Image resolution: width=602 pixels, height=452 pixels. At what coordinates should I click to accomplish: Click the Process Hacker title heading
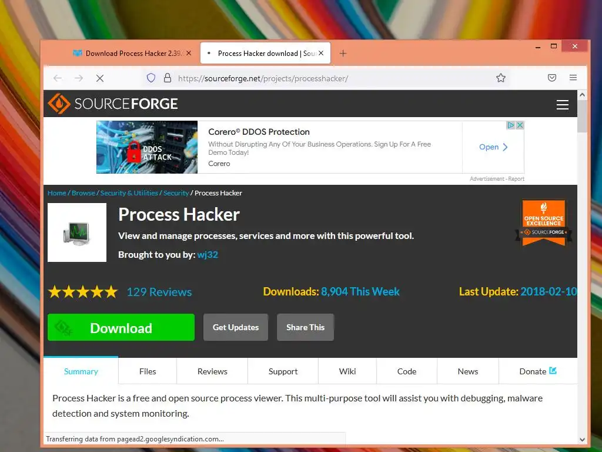click(179, 214)
